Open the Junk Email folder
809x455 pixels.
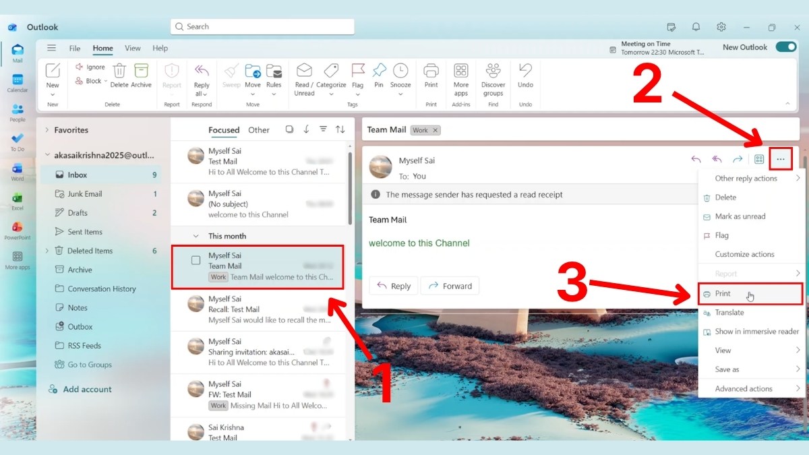coord(100,194)
